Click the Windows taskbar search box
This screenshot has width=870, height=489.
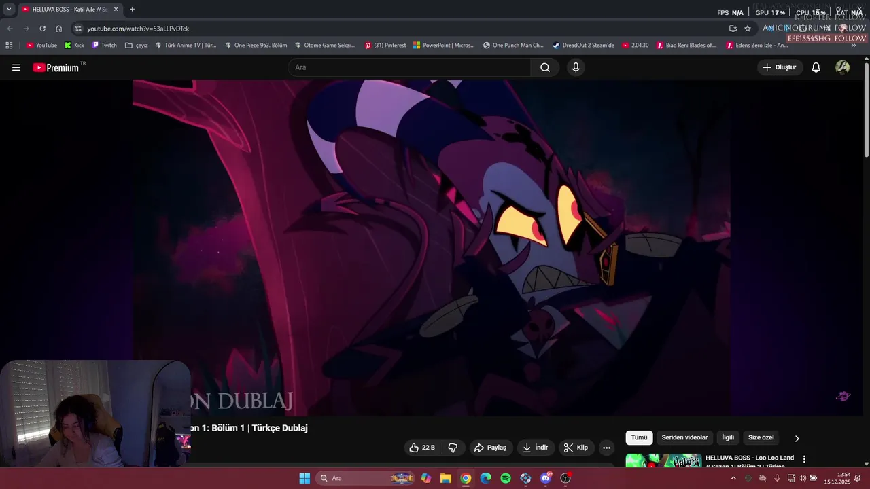[366, 478]
